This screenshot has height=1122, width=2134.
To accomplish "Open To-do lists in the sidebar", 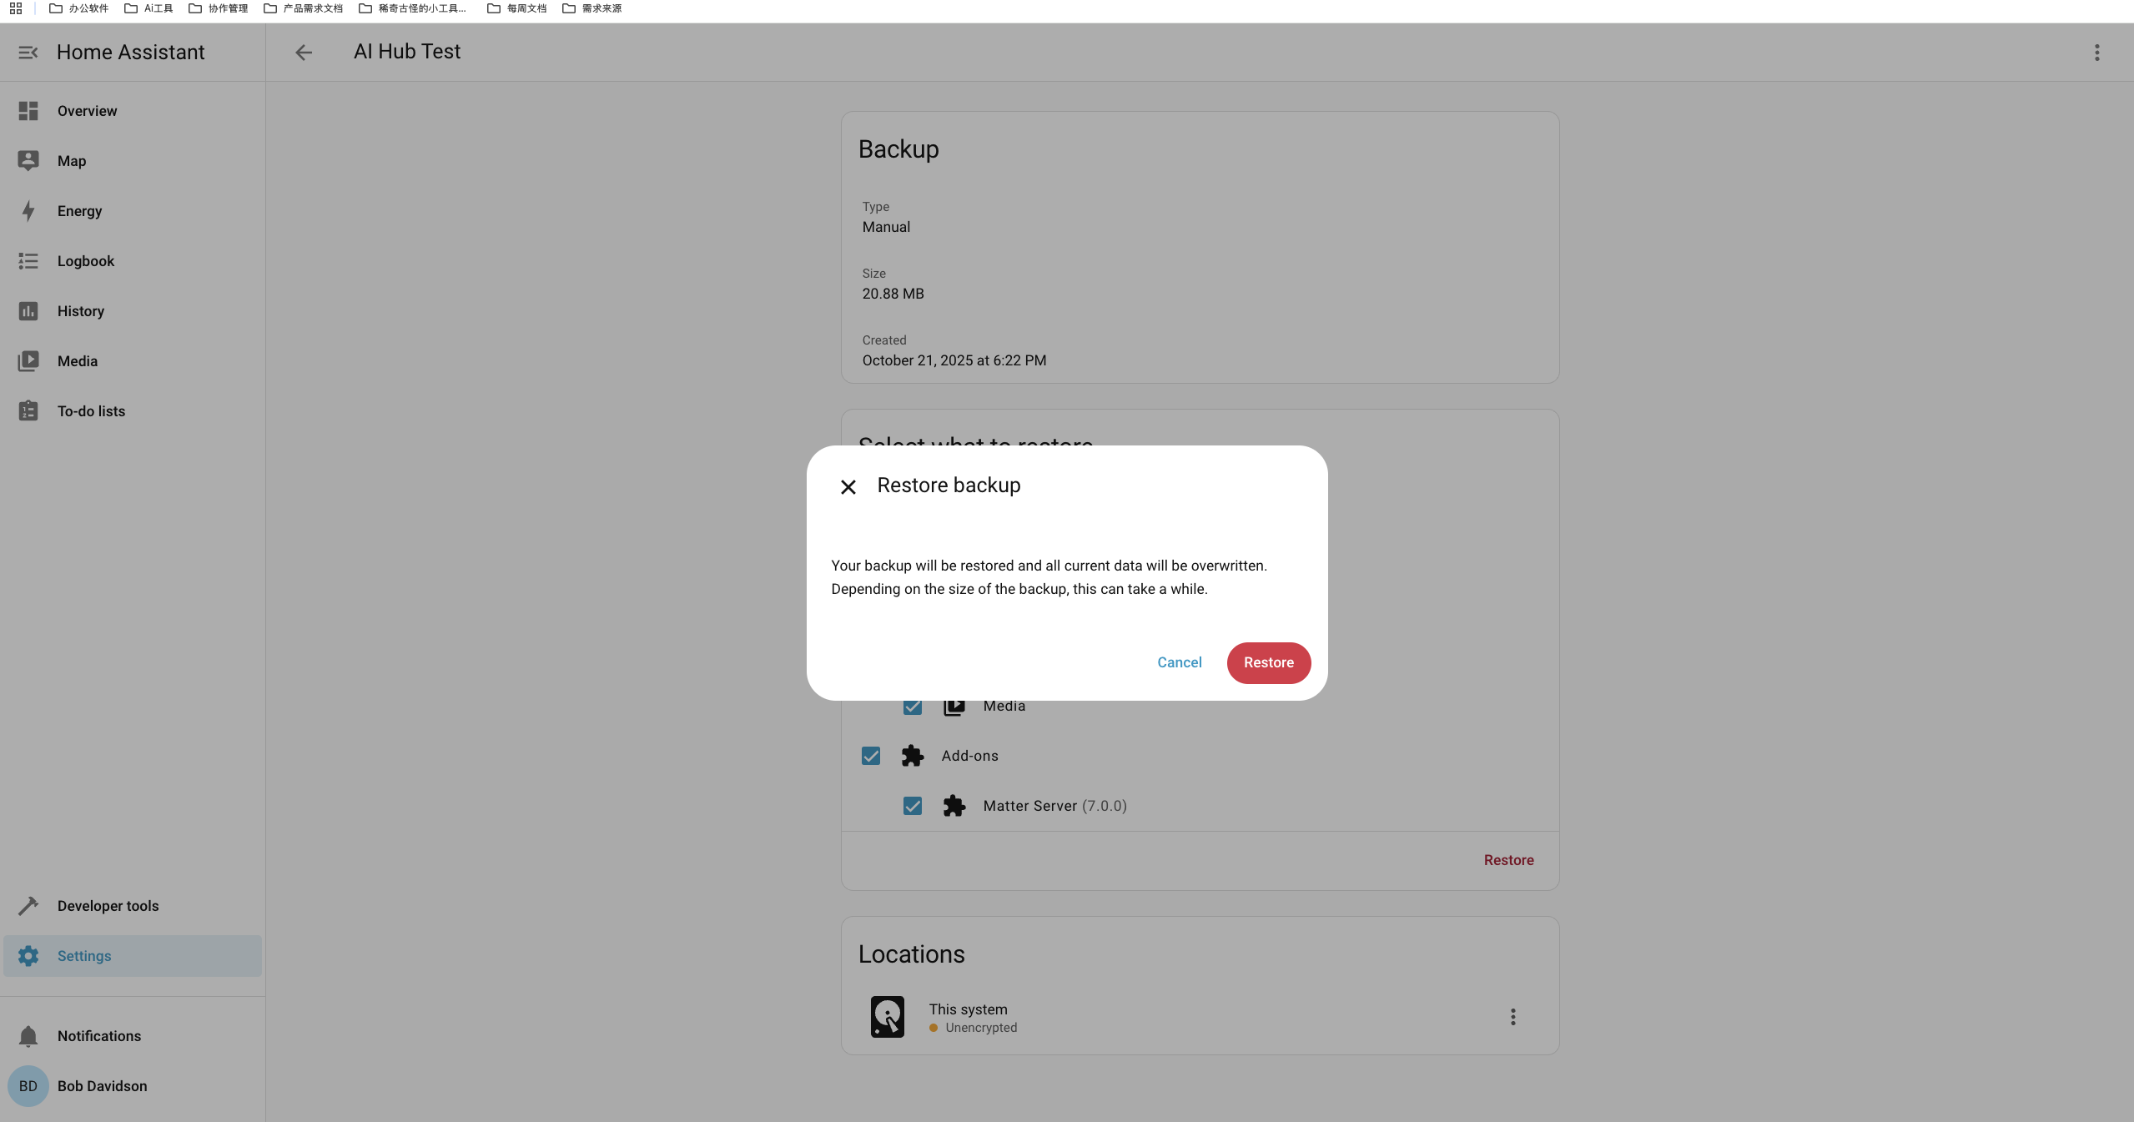I will (x=133, y=411).
